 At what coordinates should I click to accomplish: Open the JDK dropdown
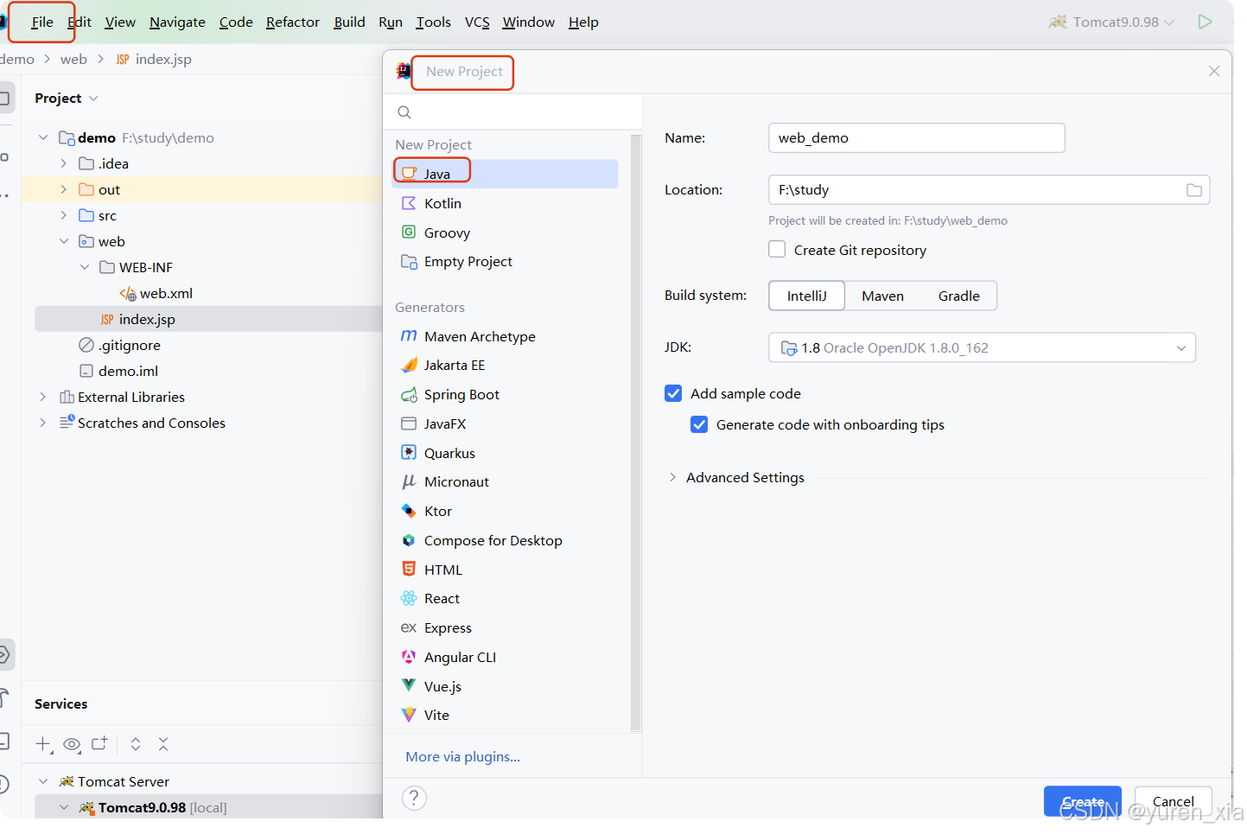(x=982, y=347)
